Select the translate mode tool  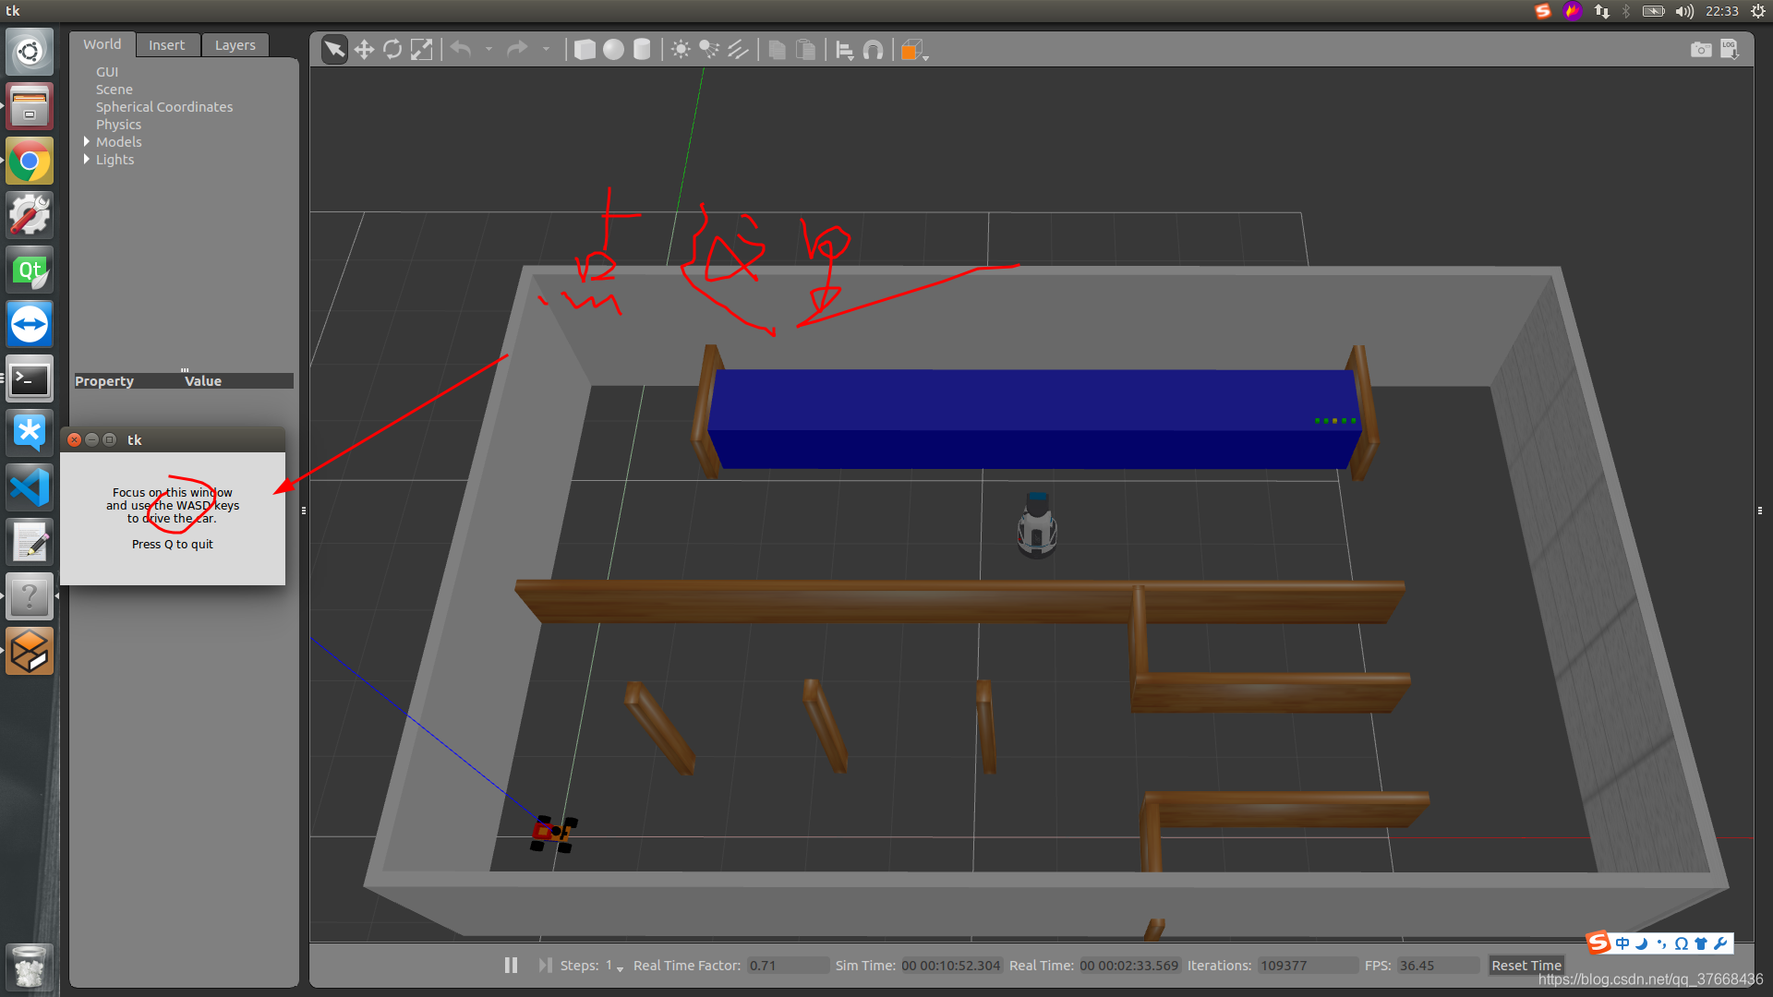pos(364,50)
